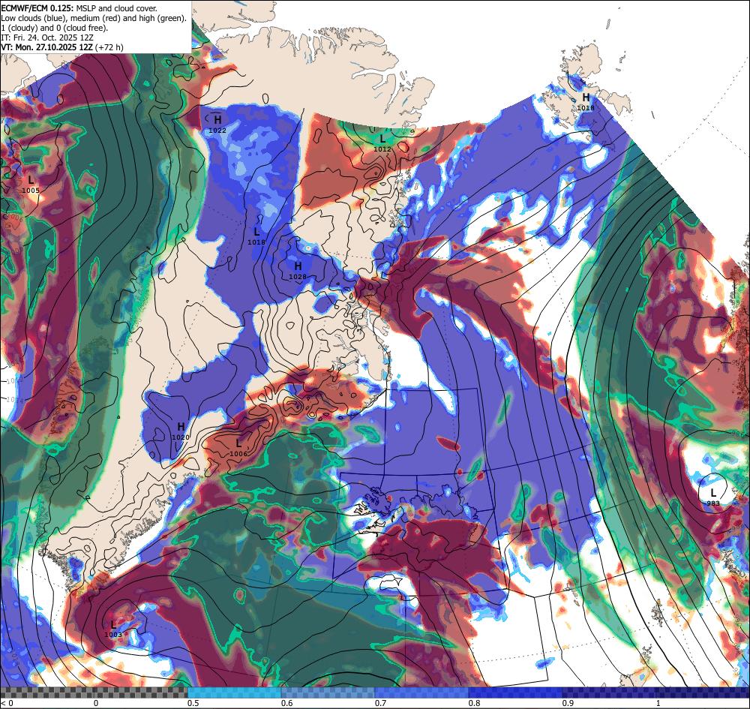
Task: Click the dark blue 0.8–0.9 legend swatch
Action: (x=516, y=692)
